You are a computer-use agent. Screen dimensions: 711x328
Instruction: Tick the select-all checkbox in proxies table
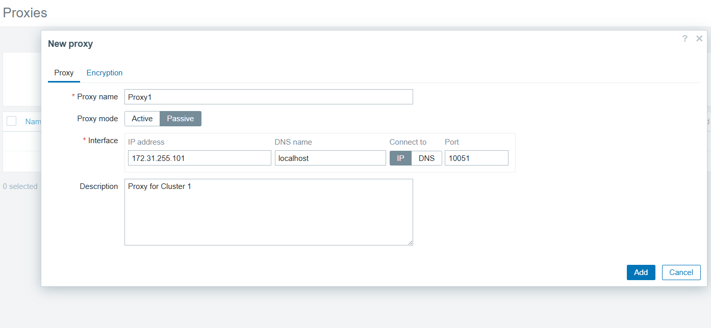tap(12, 121)
